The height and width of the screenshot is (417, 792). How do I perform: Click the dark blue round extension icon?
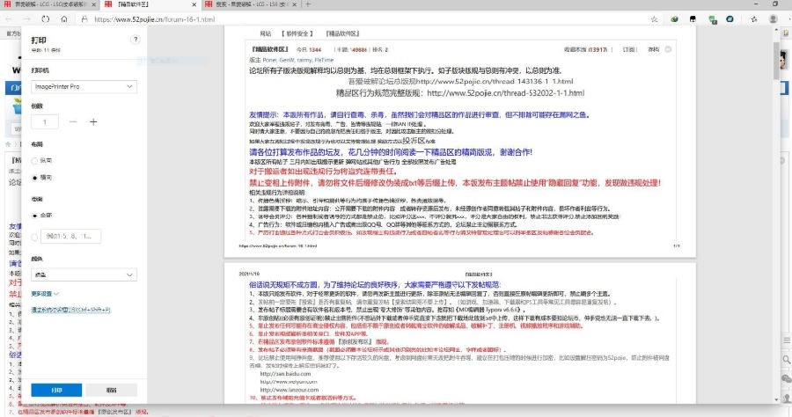[x=730, y=19]
